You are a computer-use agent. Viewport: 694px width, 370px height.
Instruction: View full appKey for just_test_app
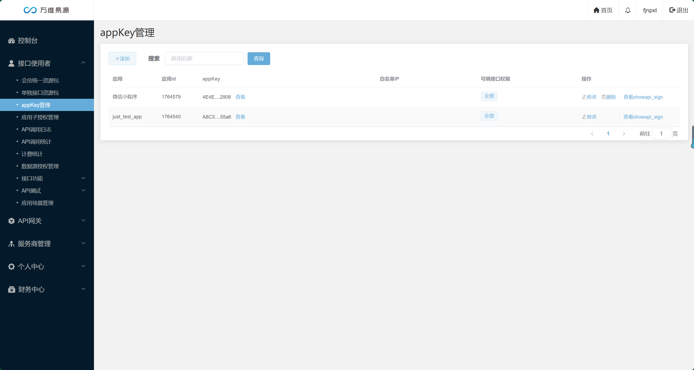[x=240, y=117]
